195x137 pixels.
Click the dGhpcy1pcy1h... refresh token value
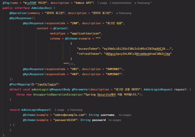pyautogui.click(x=138, y=54)
